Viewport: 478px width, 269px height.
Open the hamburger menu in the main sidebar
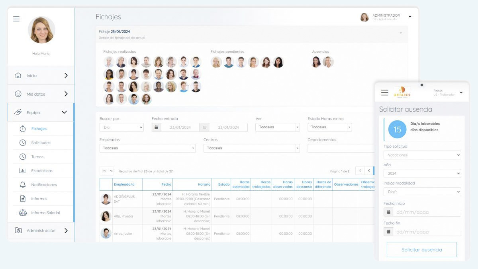click(x=16, y=19)
